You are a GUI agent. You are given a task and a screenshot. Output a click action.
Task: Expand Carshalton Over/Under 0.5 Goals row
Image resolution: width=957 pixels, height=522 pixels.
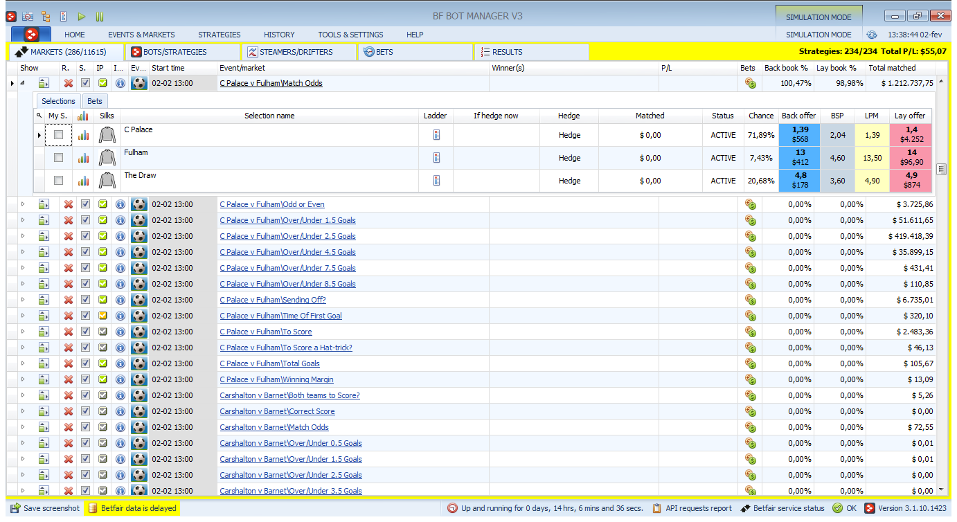(22, 443)
